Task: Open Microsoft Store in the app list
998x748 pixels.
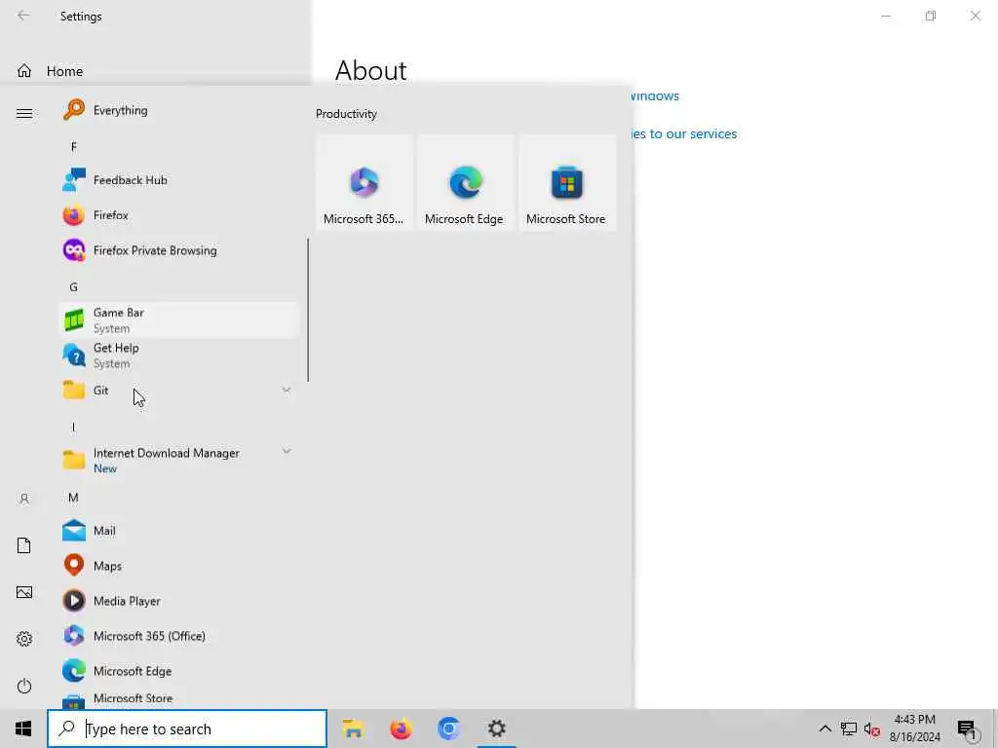Action: [x=178, y=699]
